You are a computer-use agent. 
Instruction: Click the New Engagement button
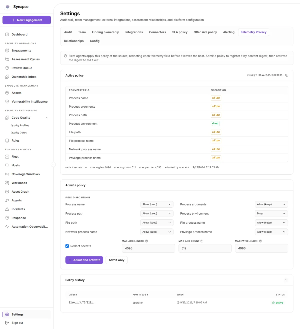tap(27, 20)
